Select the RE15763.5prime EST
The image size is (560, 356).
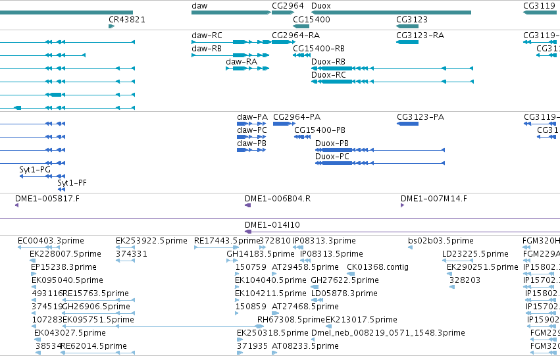pos(99,300)
